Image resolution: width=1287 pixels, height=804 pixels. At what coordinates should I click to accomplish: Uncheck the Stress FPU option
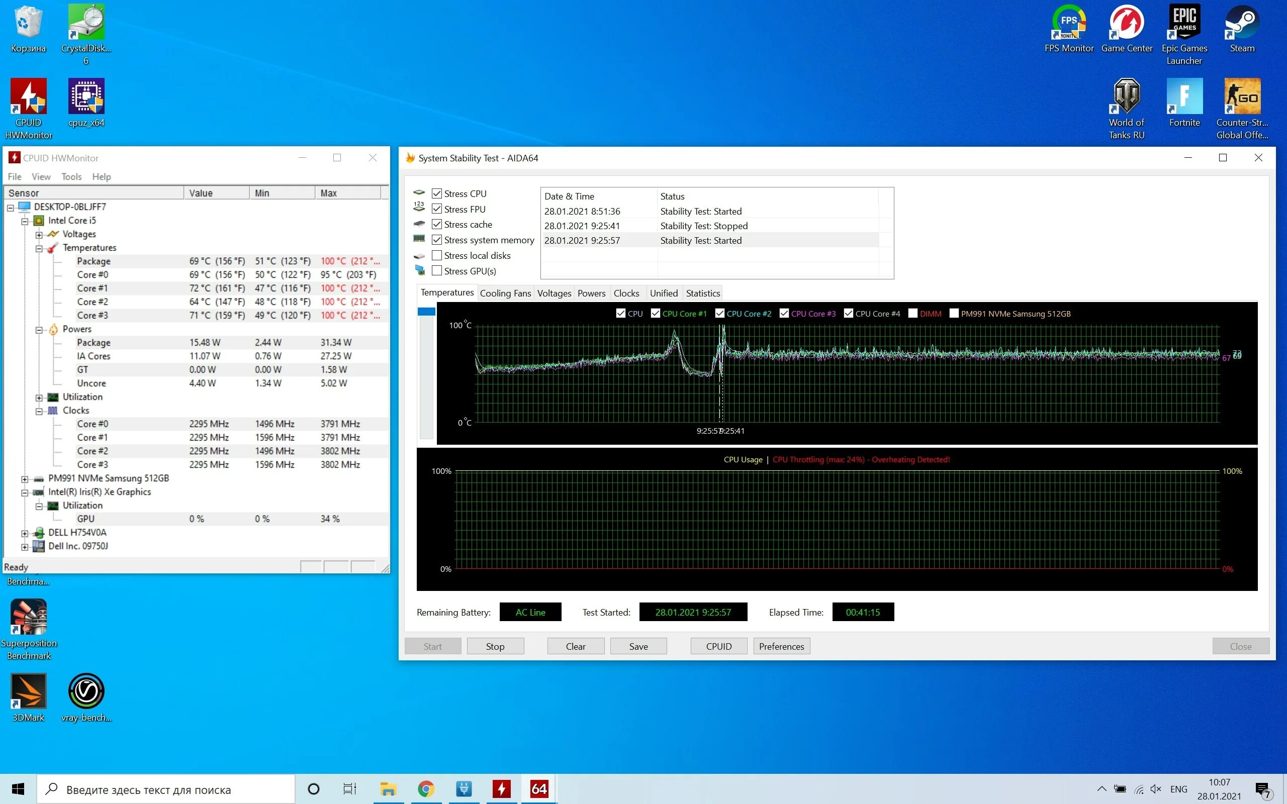click(x=436, y=209)
